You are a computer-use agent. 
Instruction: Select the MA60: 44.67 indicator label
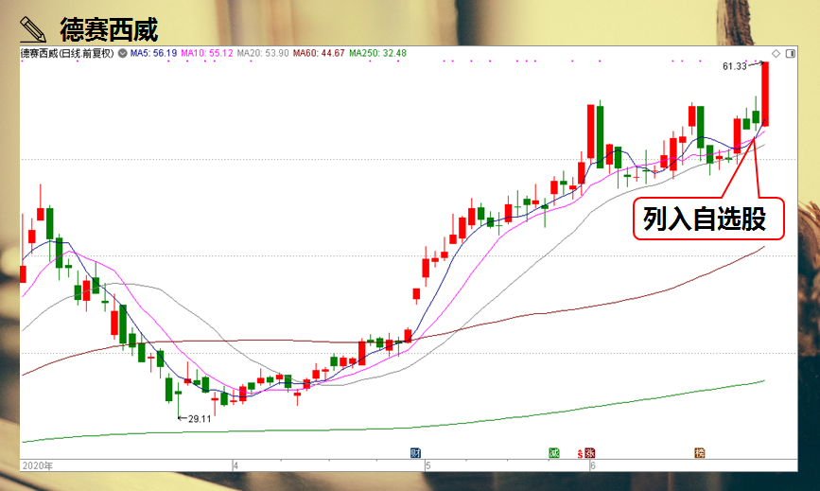click(x=319, y=53)
